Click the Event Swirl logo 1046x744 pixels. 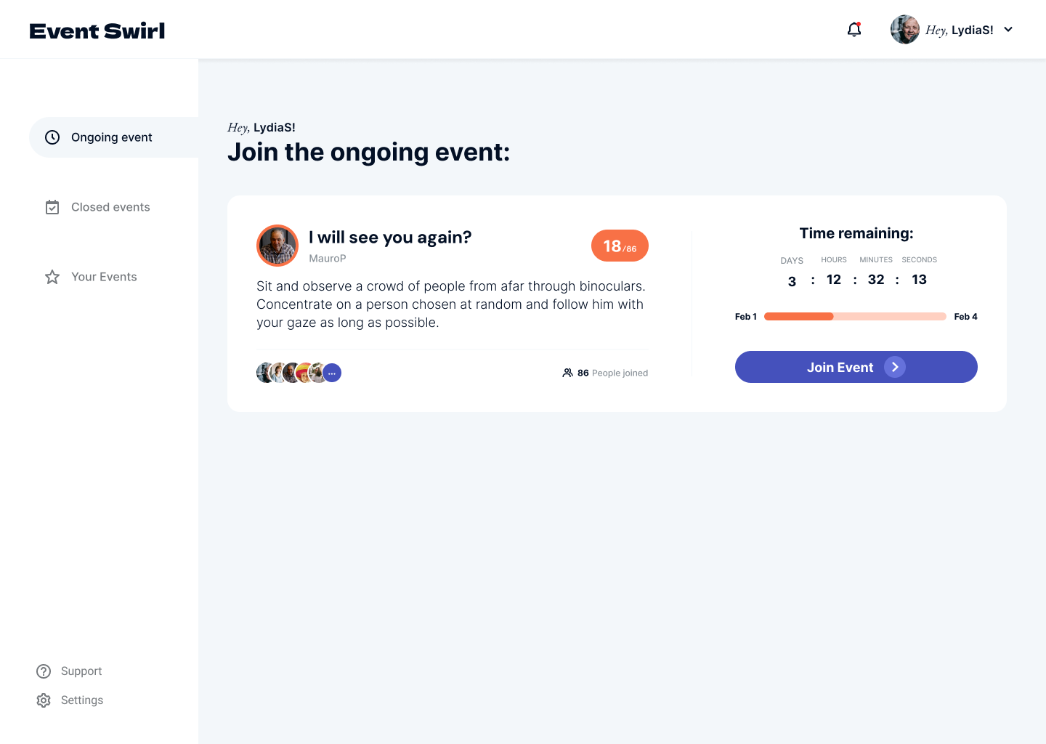97,31
